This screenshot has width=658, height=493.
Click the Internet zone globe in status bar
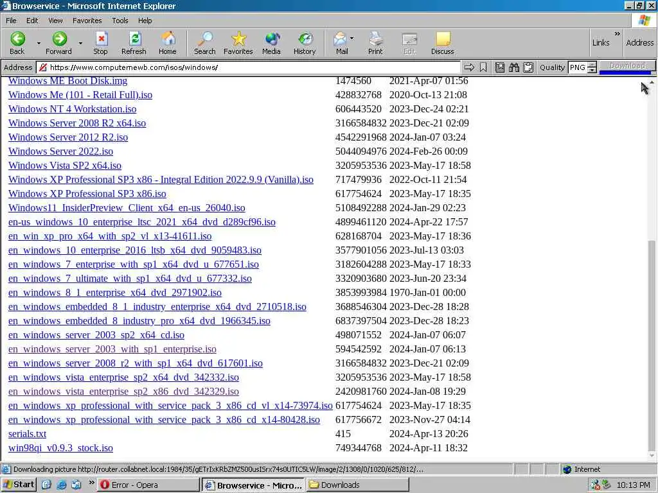(567, 469)
